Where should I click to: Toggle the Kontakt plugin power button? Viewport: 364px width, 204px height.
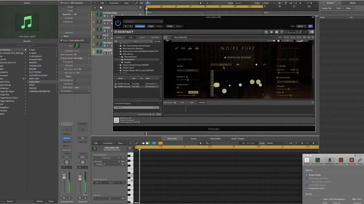tap(118, 23)
